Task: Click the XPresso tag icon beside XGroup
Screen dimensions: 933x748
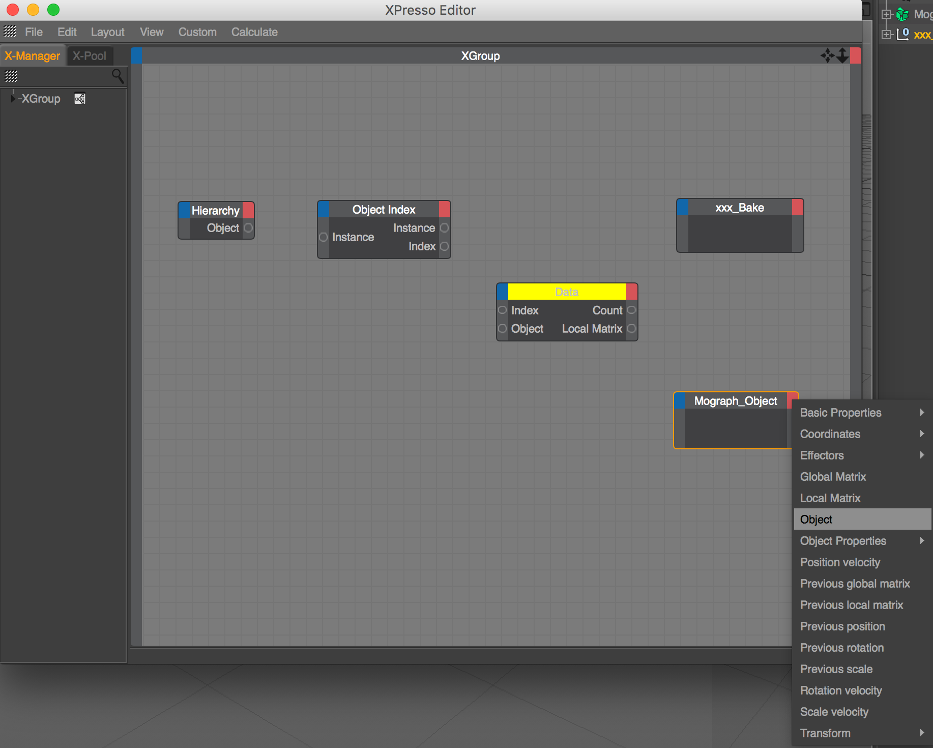Action: pyautogui.click(x=80, y=99)
